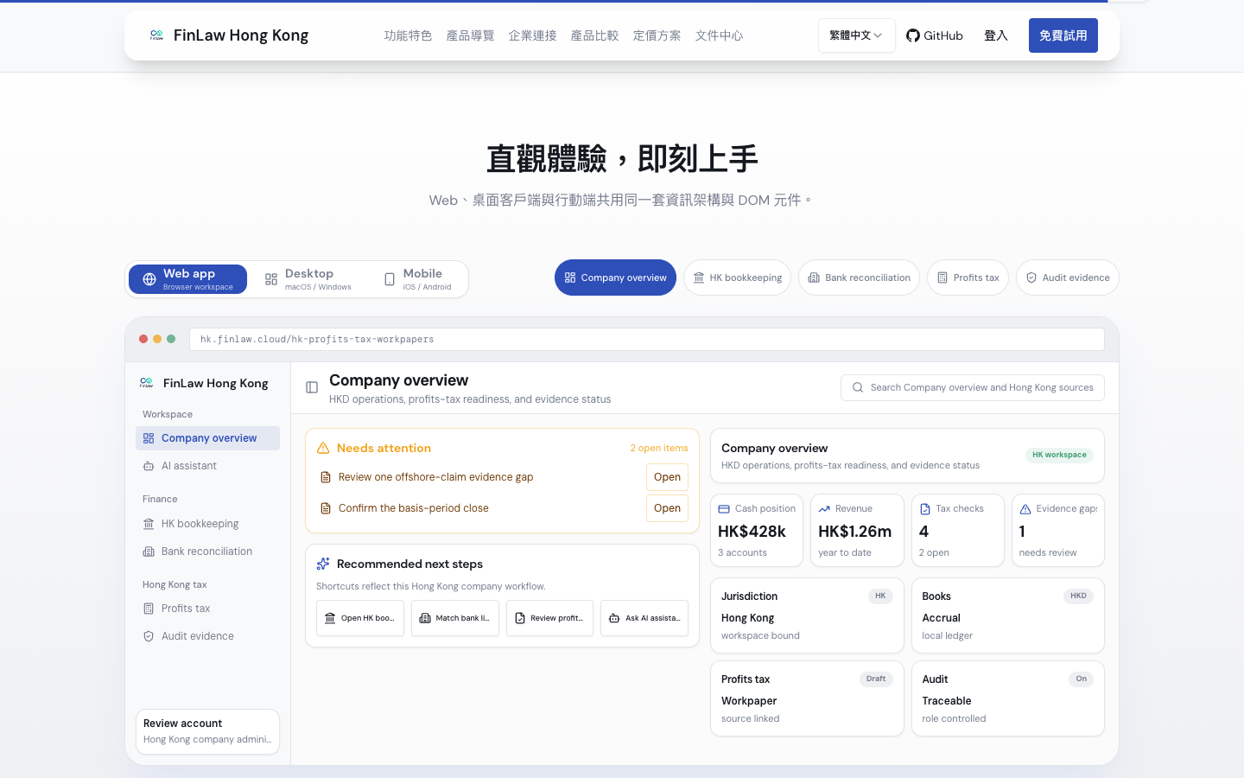Open 文件中心 in the top navigation
1244x778 pixels.
click(x=719, y=35)
